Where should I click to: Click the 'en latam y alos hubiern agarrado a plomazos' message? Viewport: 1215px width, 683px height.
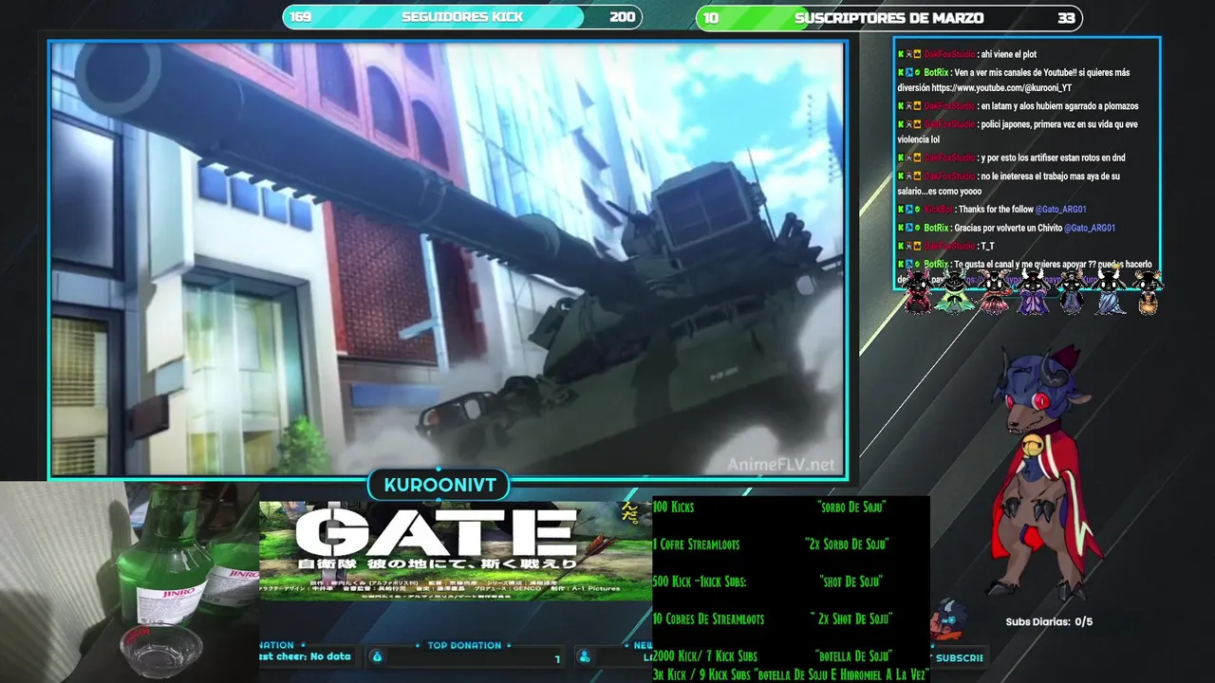(1059, 106)
